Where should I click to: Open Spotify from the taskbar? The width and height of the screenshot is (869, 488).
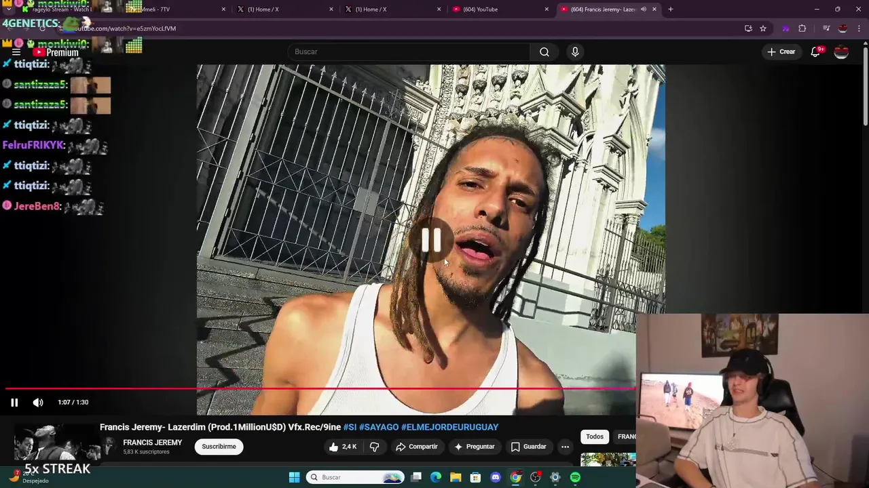click(575, 477)
